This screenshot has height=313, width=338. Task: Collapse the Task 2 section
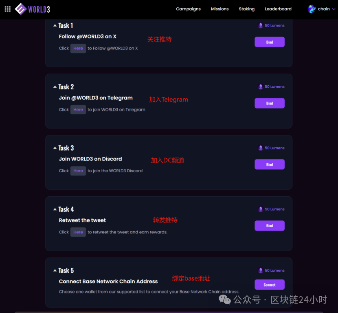55,87
